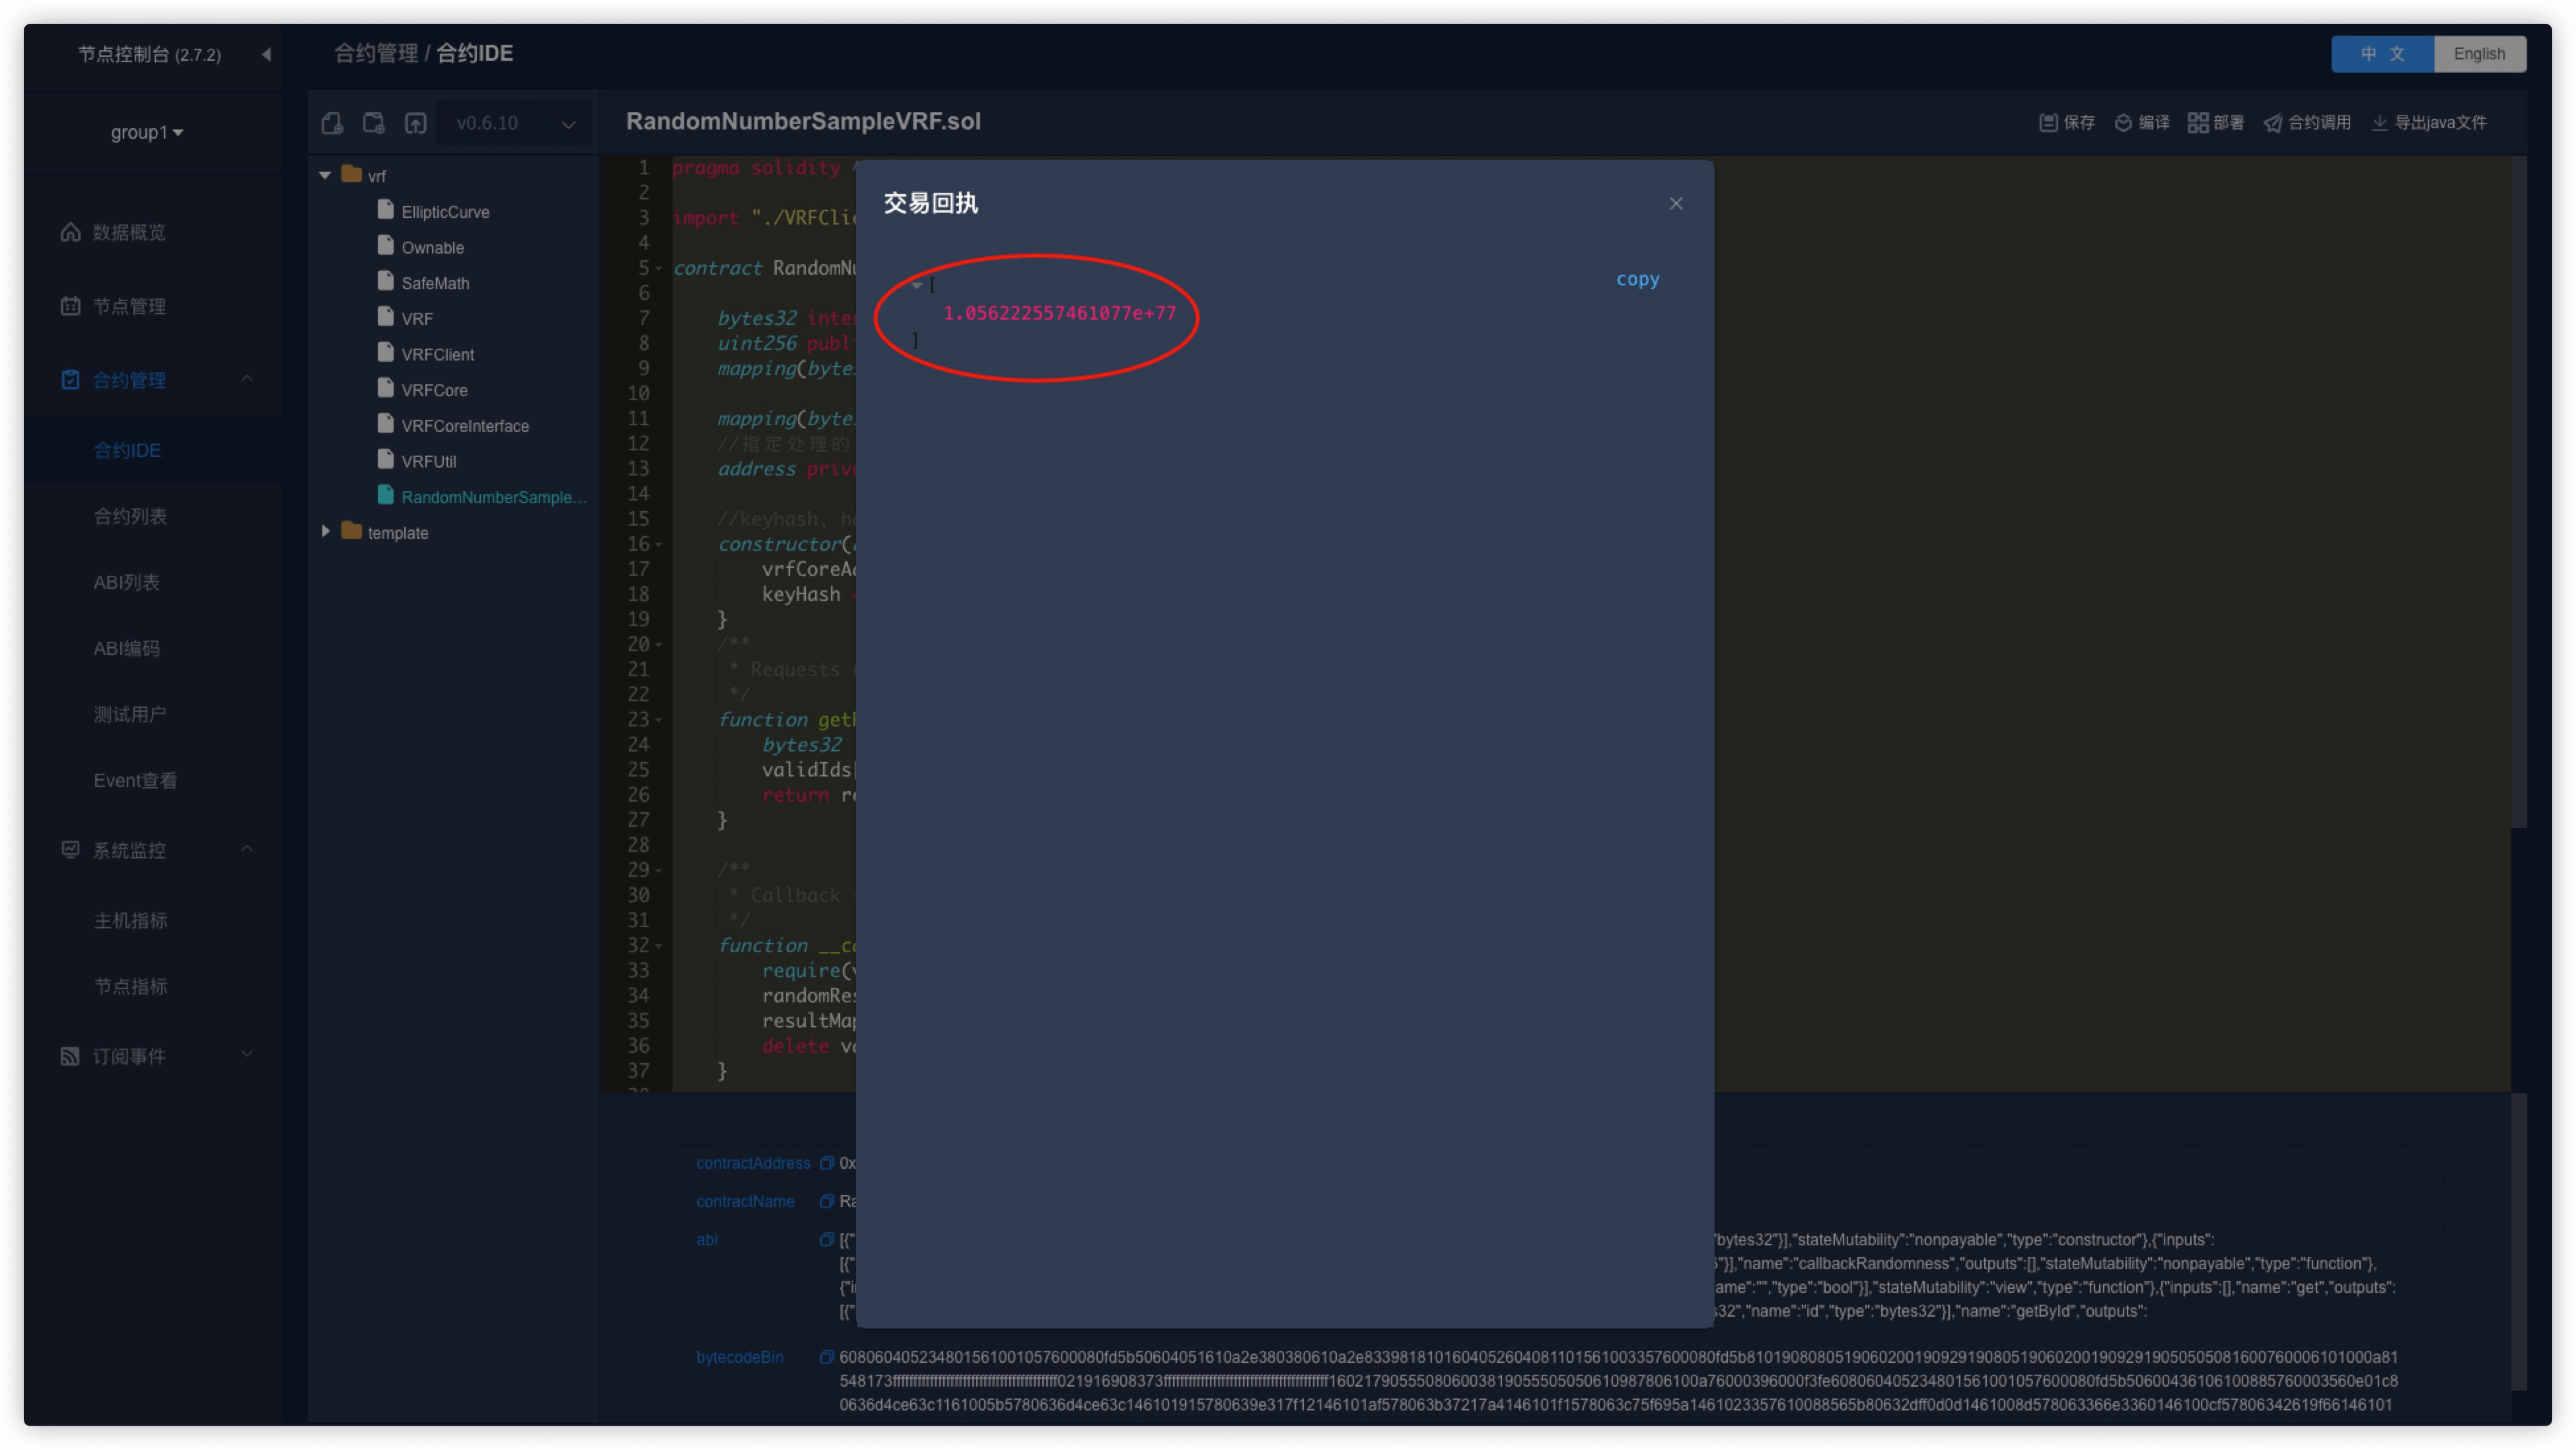Select ABI列表 submenu item
Screen dimensions: 2576x1450
(x=126, y=582)
